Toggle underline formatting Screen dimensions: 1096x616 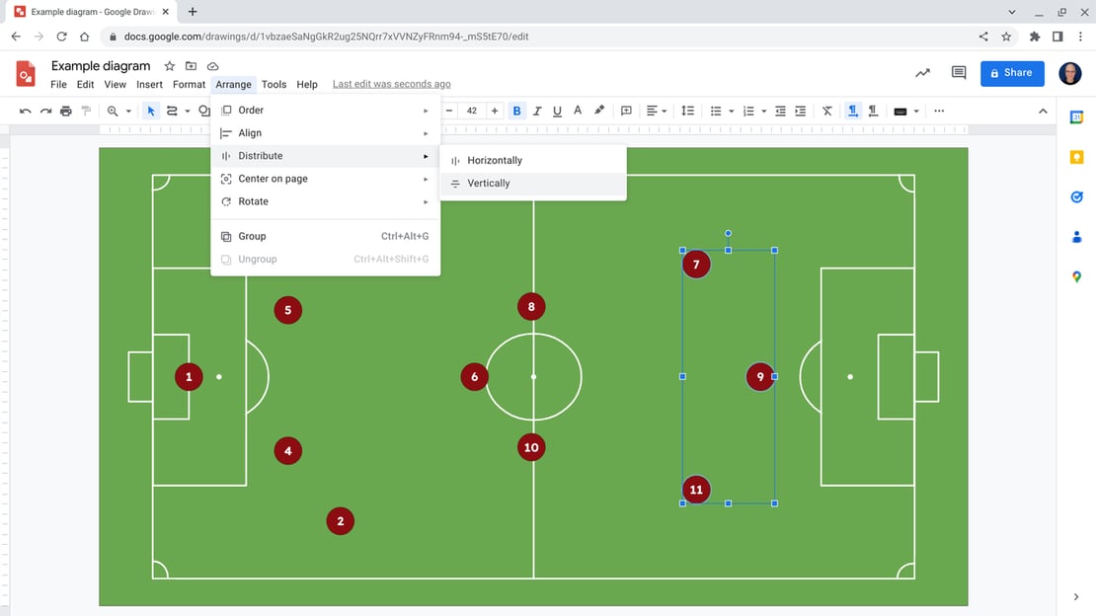(x=558, y=112)
